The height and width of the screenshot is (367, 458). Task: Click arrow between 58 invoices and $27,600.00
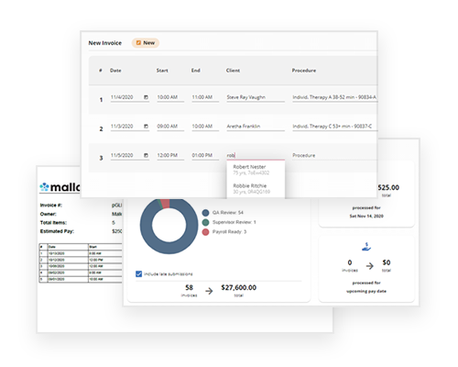click(x=209, y=291)
